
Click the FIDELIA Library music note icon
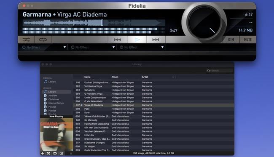[x=46, y=82]
